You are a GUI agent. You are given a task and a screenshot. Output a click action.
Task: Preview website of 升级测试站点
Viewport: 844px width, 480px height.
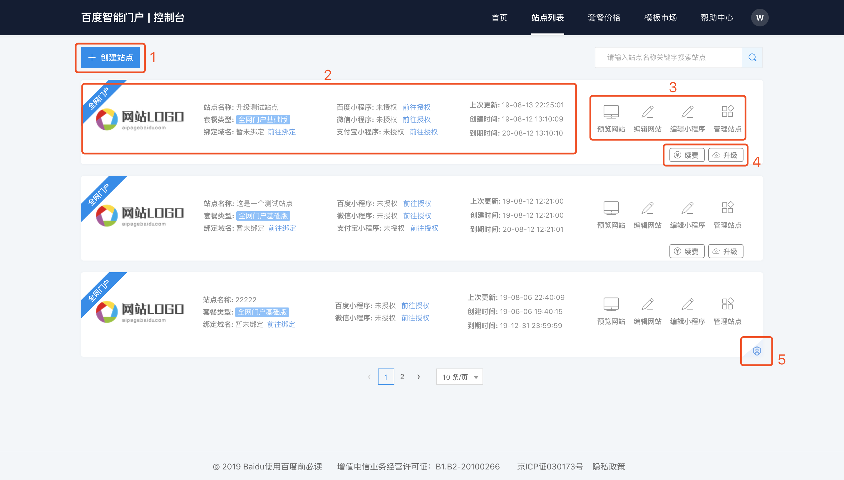611,119
